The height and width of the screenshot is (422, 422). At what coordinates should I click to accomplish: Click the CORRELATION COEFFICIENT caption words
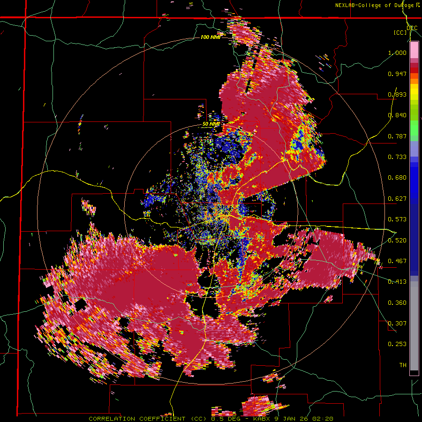[137, 419]
